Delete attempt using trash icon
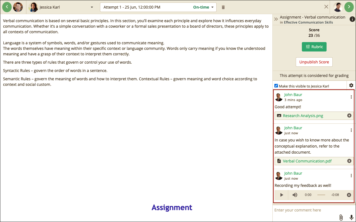The width and height of the screenshot is (356, 222). [x=223, y=7]
